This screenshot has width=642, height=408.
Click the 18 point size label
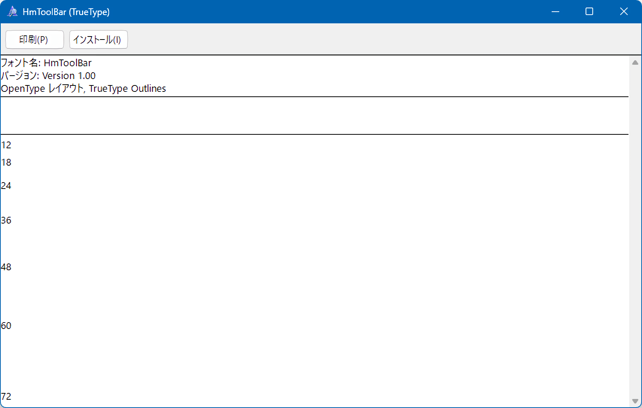point(6,163)
